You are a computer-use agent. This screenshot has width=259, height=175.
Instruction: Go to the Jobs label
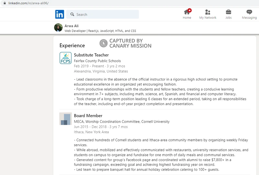[229, 17]
